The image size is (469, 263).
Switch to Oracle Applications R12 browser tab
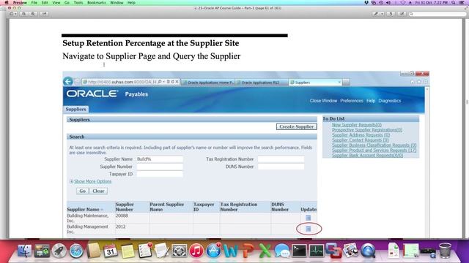261,83
